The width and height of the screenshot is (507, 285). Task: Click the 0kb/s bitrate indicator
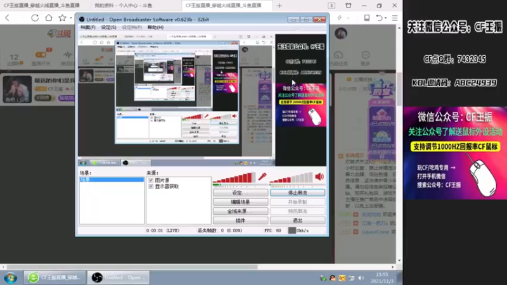pos(298,231)
